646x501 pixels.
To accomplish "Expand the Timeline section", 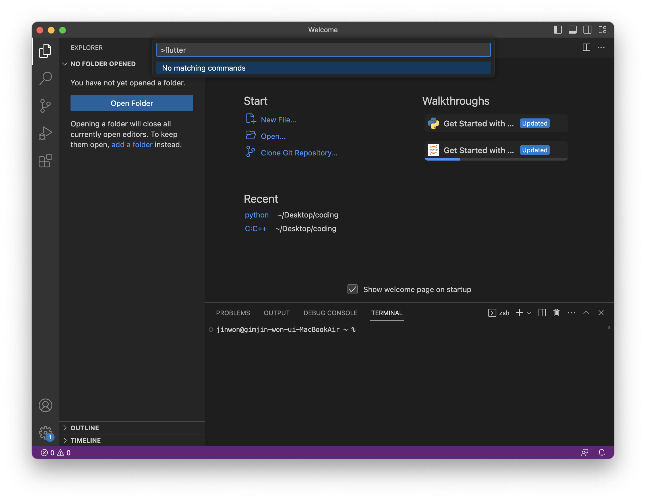I will point(132,440).
